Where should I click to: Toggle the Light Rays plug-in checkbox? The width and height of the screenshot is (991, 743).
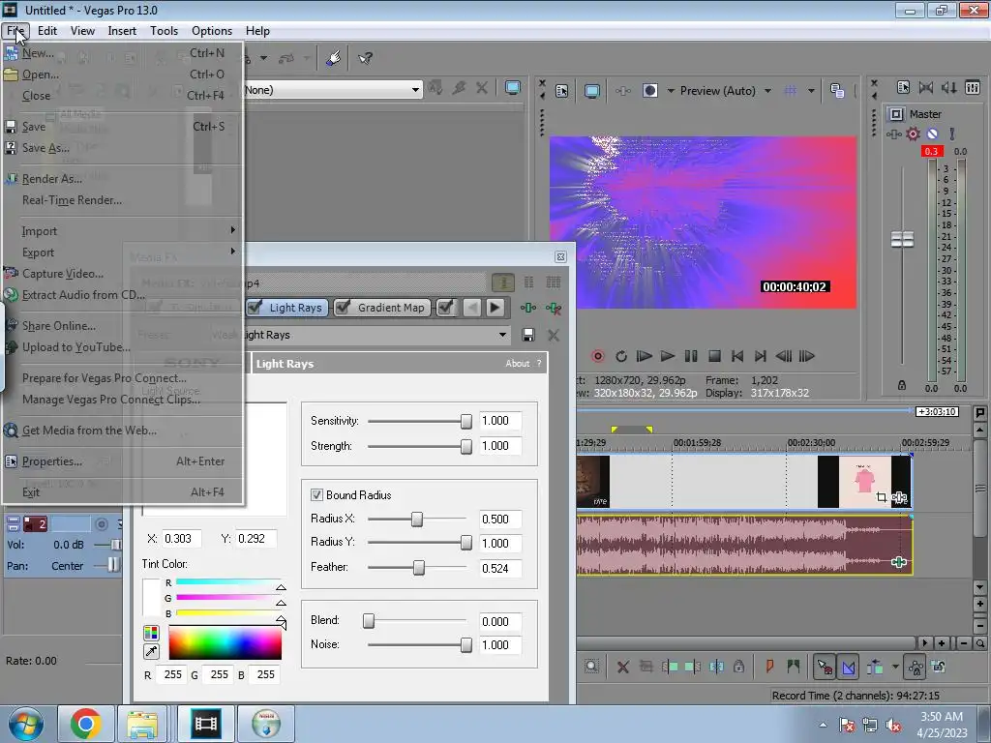tap(255, 308)
